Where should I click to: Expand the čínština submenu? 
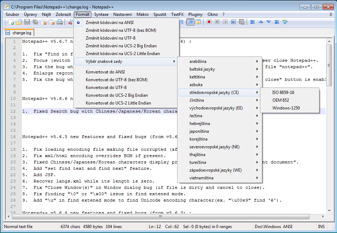tap(219, 100)
